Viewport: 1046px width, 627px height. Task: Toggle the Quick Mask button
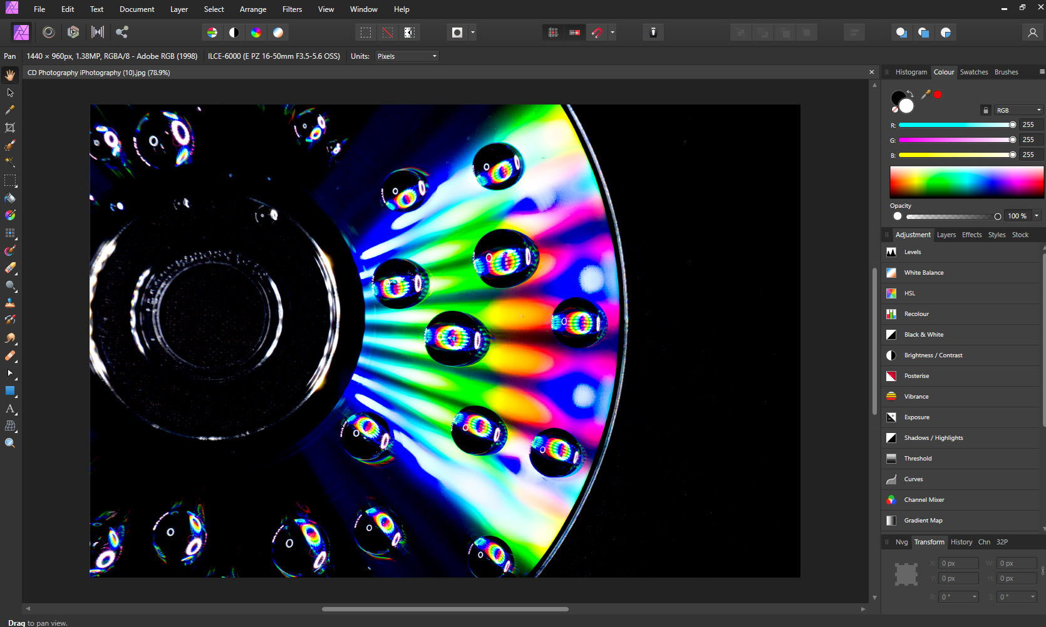(x=457, y=33)
